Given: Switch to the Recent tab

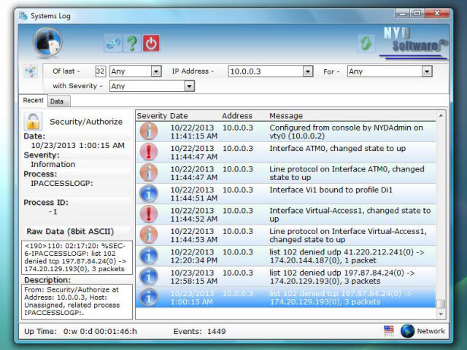Looking at the screenshot, I should click(33, 101).
